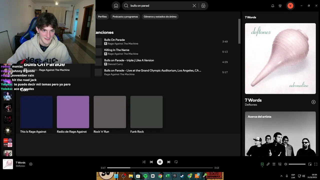Open CapCut from the taskbar
Image resolution: width=320 pixels, height=180 pixels.
coord(153,176)
